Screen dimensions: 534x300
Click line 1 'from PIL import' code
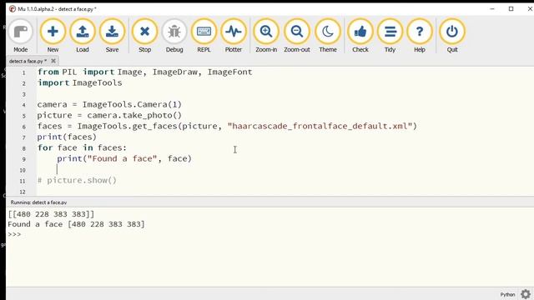tap(145, 72)
